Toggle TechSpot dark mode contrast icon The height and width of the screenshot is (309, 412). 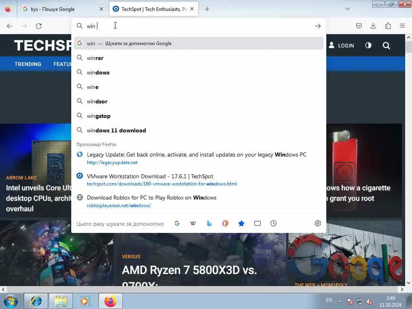[368, 45]
